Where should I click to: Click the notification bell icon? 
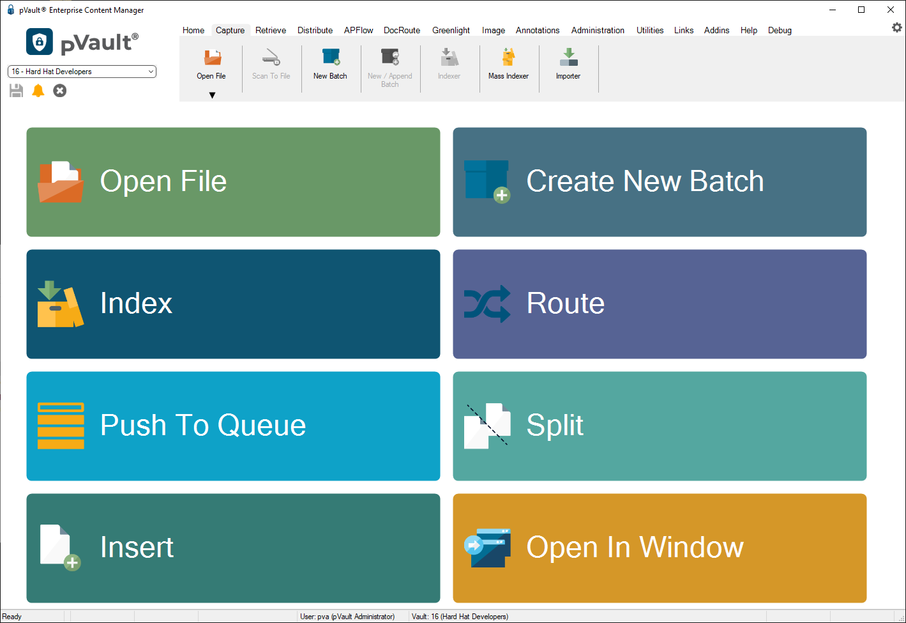click(38, 91)
